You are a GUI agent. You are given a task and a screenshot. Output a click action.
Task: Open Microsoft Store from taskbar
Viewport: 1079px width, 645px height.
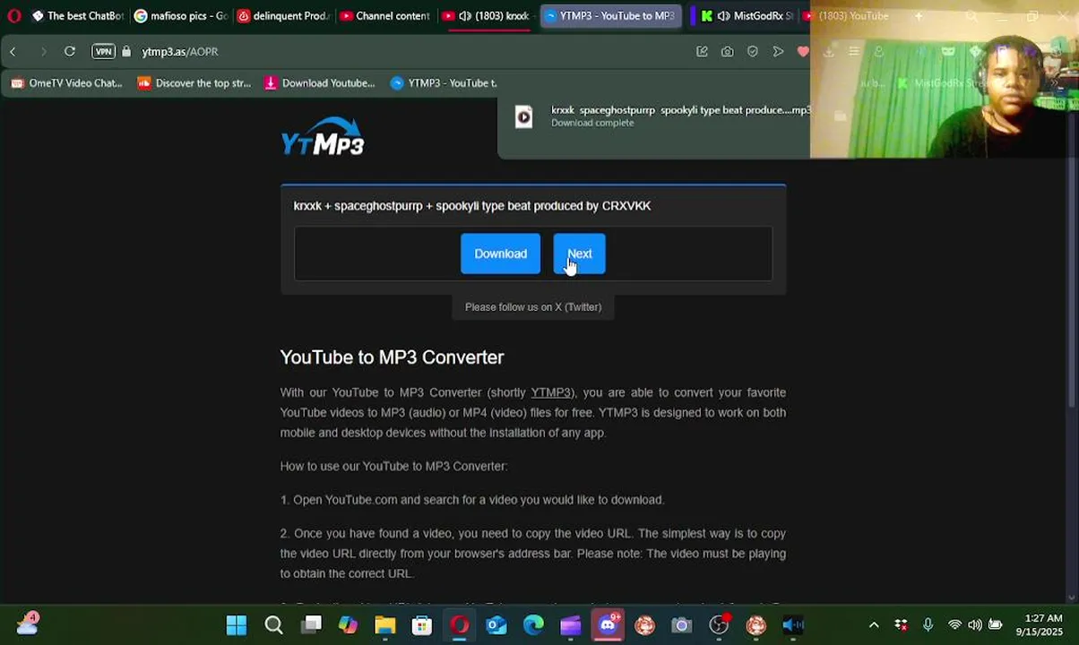pos(422,625)
